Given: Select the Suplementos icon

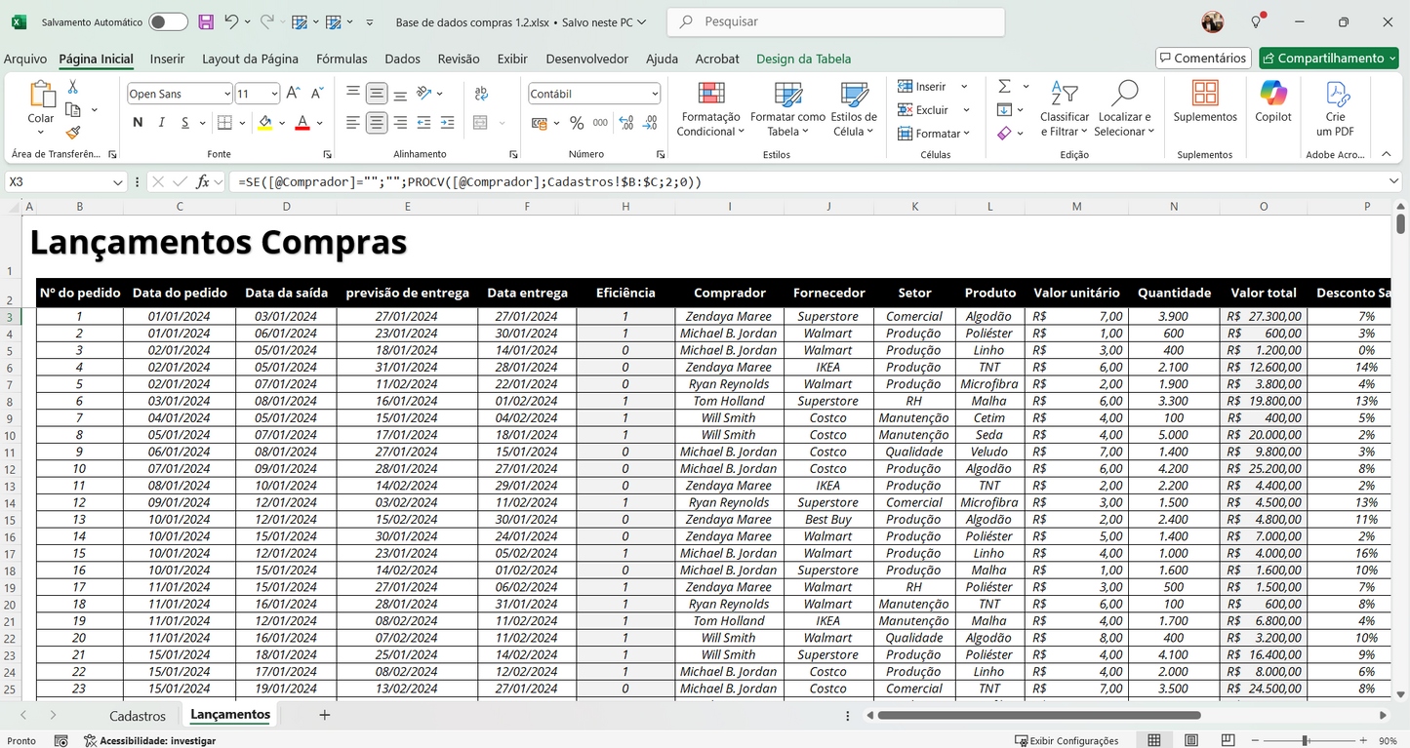Looking at the screenshot, I should (1204, 102).
